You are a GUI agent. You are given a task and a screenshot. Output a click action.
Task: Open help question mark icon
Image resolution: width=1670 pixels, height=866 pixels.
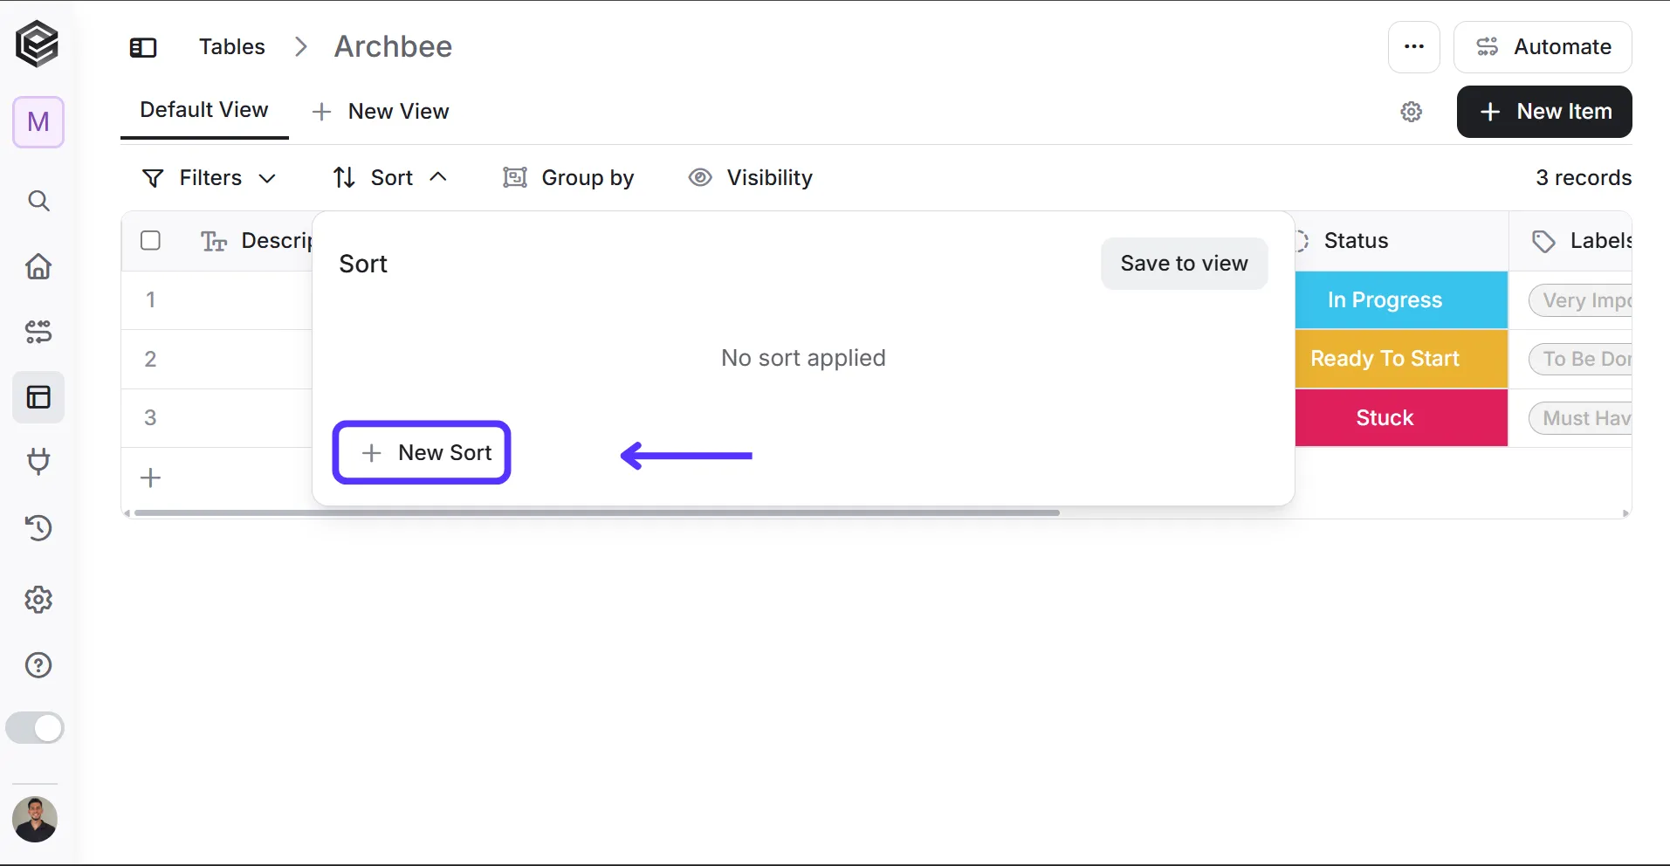click(38, 665)
